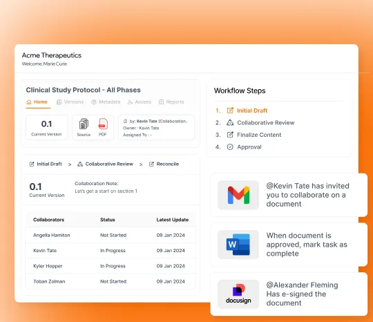Click the lock icon beside Kevin Tate

125,121
